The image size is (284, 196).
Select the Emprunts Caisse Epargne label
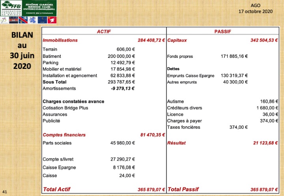(191, 76)
